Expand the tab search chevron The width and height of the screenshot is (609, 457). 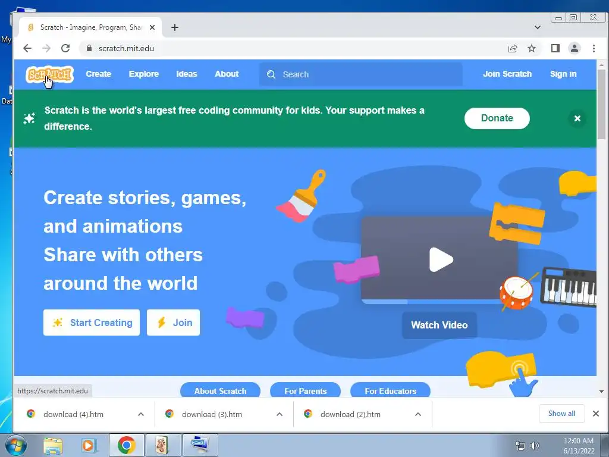pos(538,27)
